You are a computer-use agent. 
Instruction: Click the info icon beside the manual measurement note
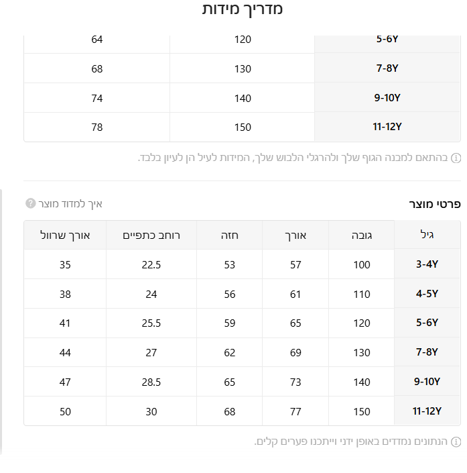(x=456, y=442)
